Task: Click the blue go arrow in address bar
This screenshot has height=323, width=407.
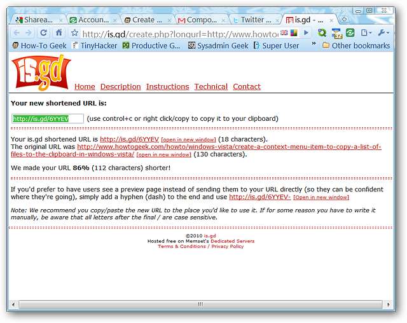Action: coord(307,32)
